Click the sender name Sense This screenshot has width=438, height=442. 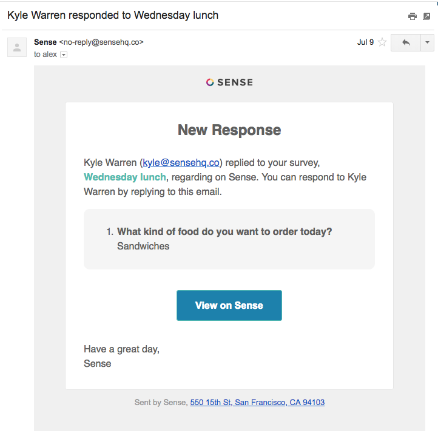pos(45,42)
